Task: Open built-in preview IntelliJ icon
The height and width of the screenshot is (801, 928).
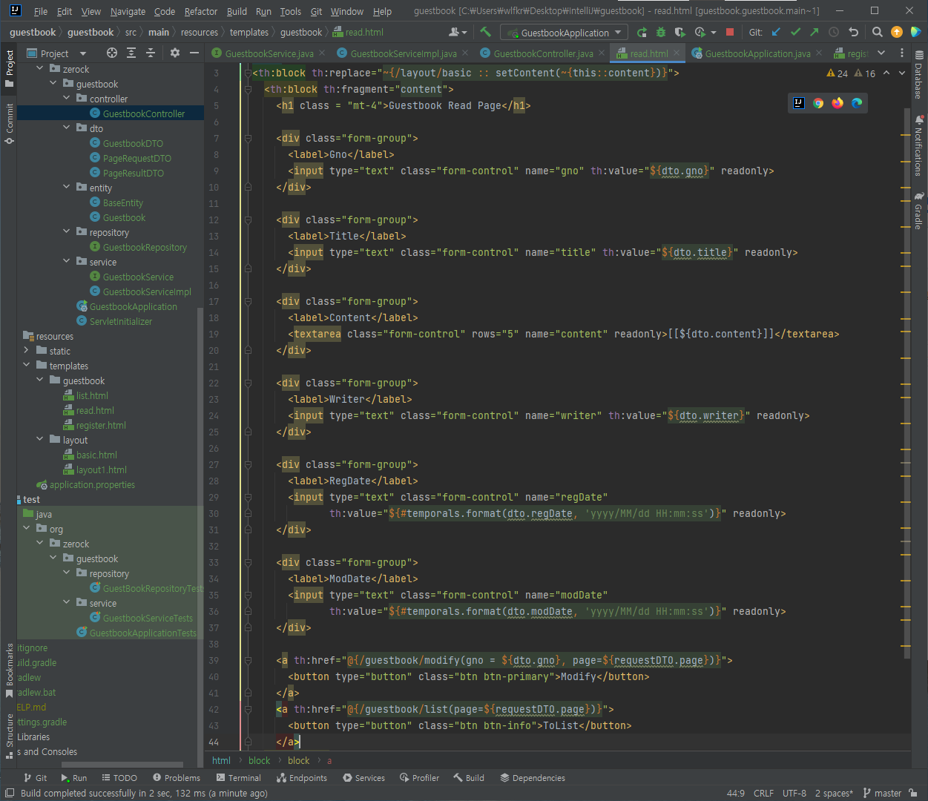Action: click(799, 103)
